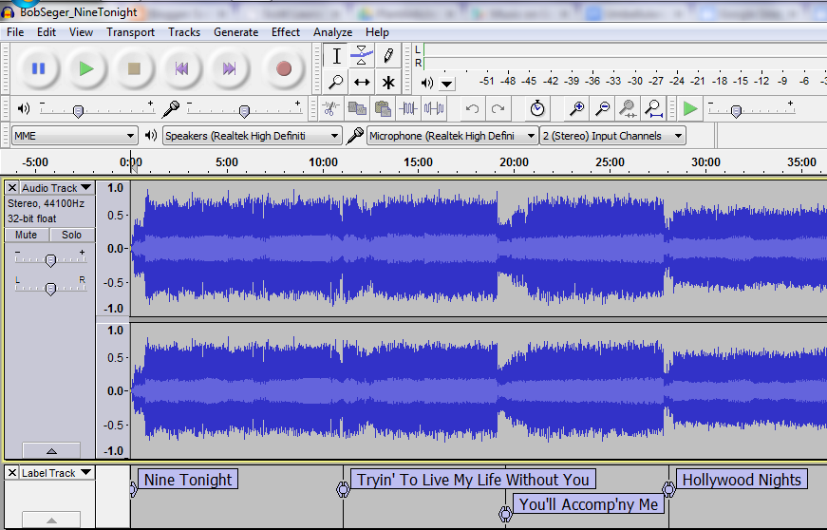Open the Edit menu
The height and width of the screenshot is (530, 827).
47,32
